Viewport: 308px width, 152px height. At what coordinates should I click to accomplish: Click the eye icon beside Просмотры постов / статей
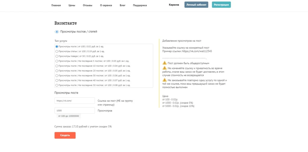click(x=57, y=32)
